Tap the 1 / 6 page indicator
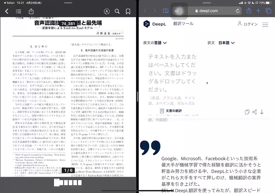The image size is (275, 193). point(68,170)
